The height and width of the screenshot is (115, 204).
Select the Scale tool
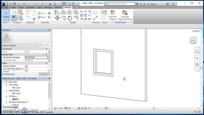tap(85, 15)
